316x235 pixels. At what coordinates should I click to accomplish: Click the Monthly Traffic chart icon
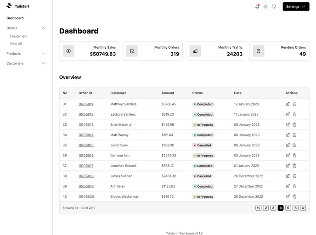pos(195,51)
